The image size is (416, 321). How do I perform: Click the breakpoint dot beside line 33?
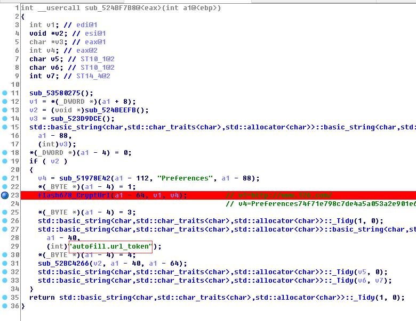(x=5, y=280)
